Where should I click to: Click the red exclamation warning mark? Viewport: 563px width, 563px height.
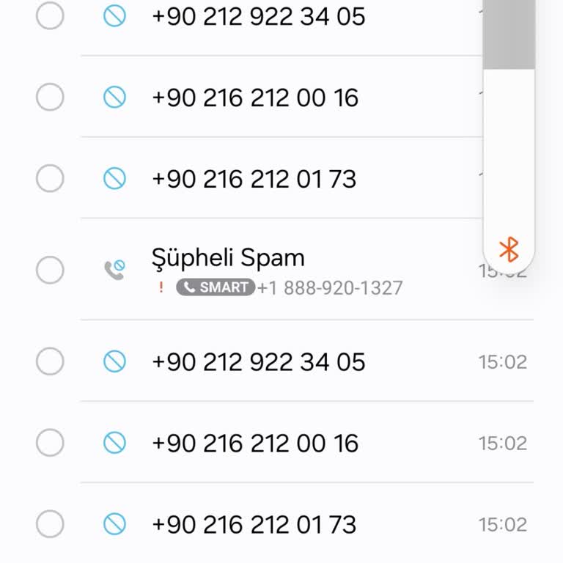pyautogui.click(x=161, y=287)
